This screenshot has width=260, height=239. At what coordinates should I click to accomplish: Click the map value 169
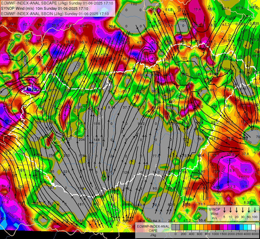199,90
